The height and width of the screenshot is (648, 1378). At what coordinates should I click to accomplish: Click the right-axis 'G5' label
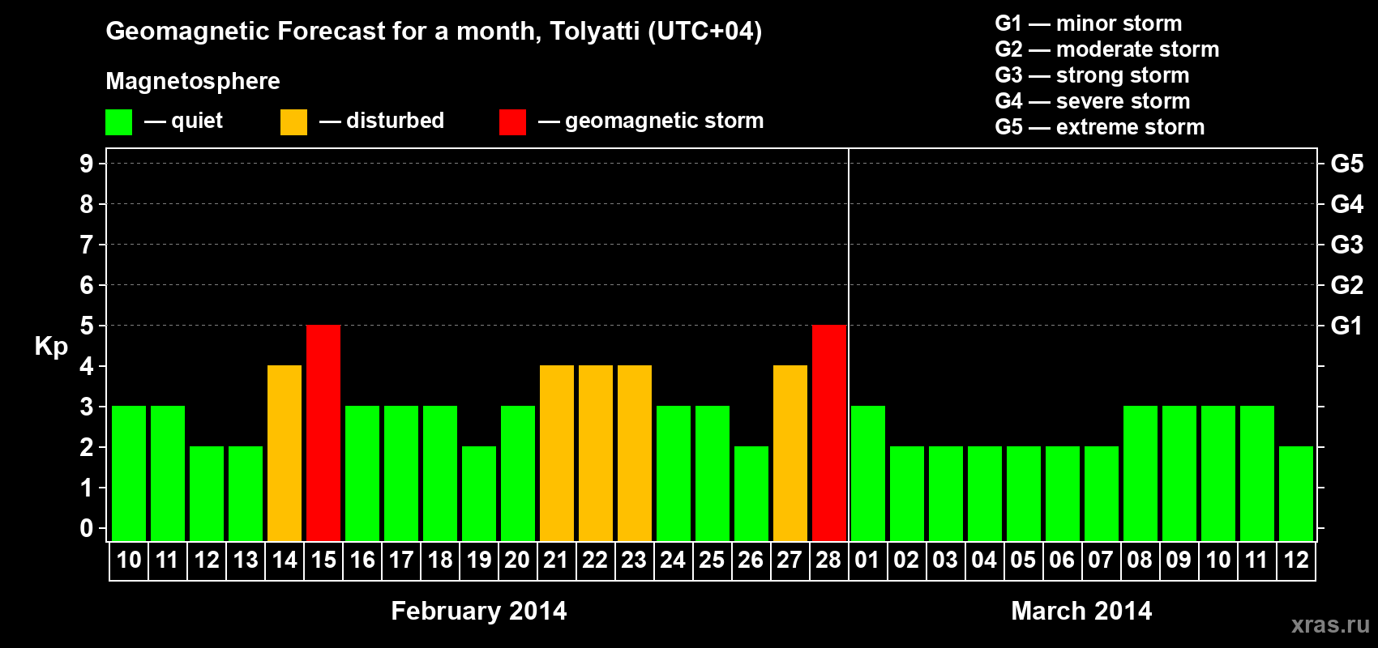click(1346, 164)
